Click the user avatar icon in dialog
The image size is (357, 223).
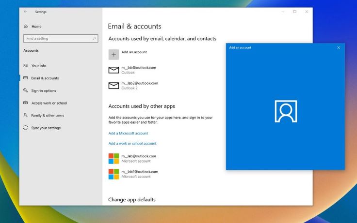pyautogui.click(x=286, y=111)
